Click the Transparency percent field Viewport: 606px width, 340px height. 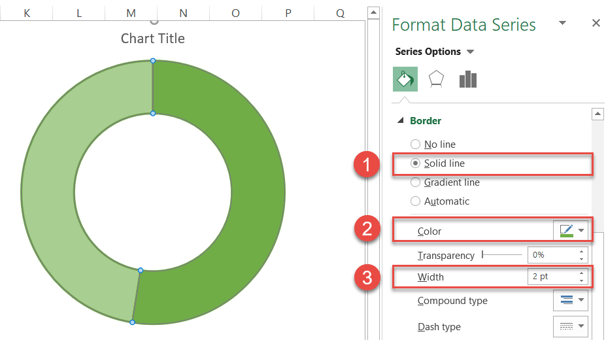click(x=552, y=254)
